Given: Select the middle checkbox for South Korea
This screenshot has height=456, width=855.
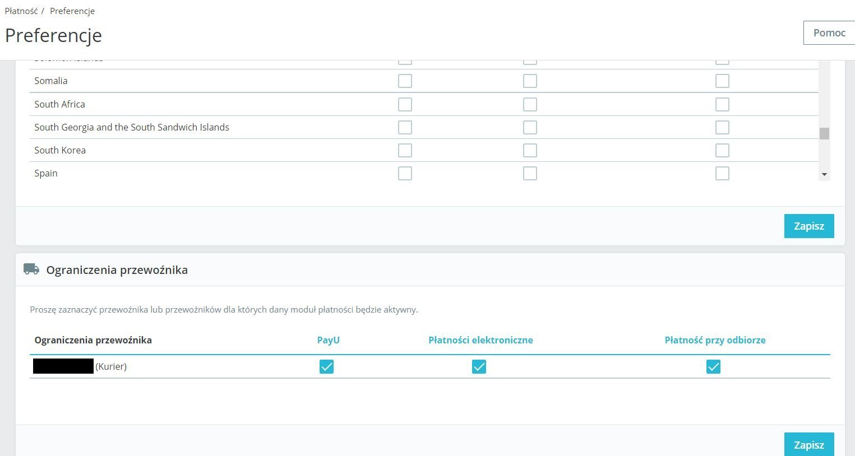Looking at the screenshot, I should tap(530, 151).
